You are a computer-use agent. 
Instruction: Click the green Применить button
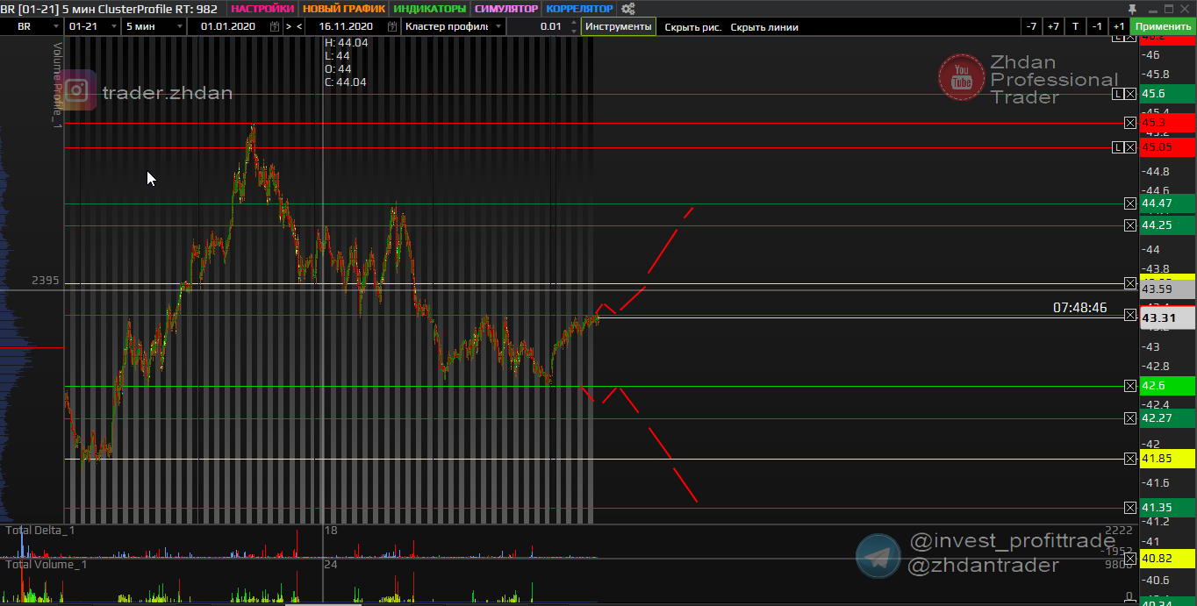coord(1163,26)
